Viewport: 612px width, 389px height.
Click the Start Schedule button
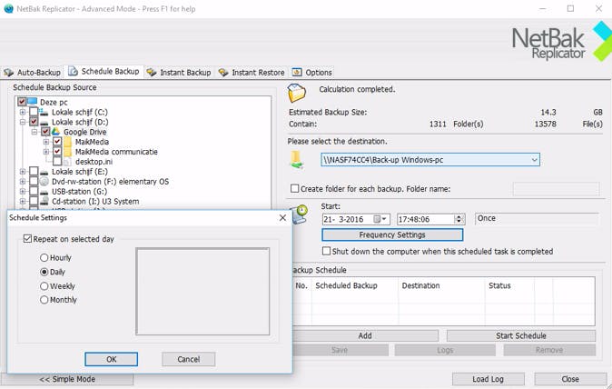(521, 335)
